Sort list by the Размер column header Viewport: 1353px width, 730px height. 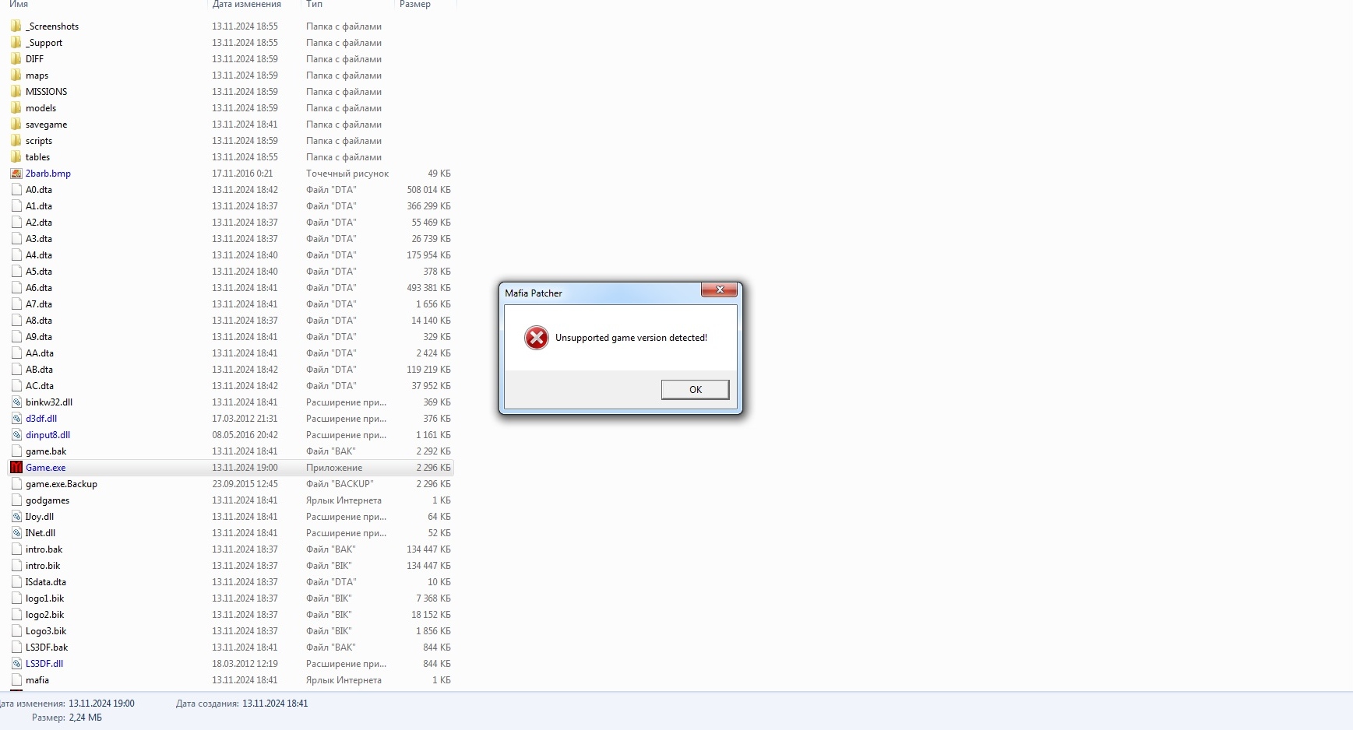pos(414,5)
